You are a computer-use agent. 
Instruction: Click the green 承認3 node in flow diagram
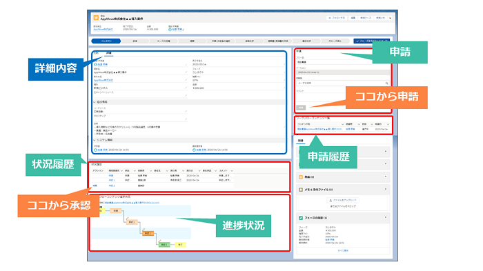164,245
